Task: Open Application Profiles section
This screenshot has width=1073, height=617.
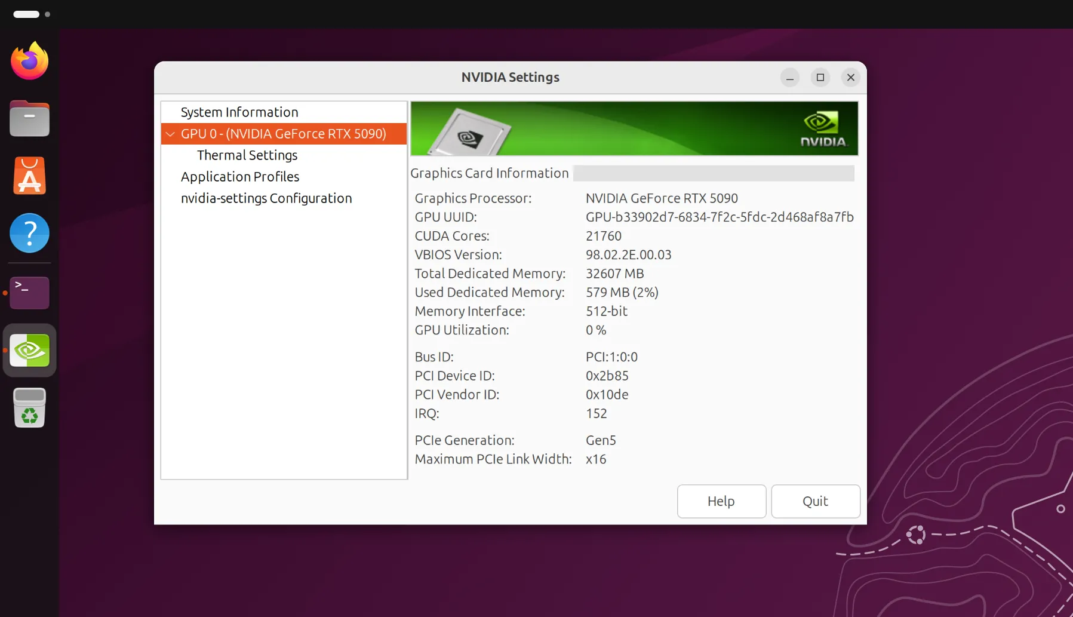Action: (239, 177)
